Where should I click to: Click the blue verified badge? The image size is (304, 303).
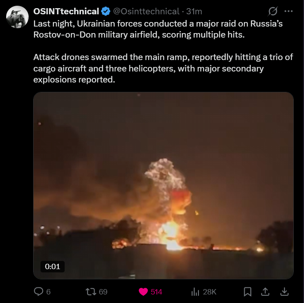(106, 11)
